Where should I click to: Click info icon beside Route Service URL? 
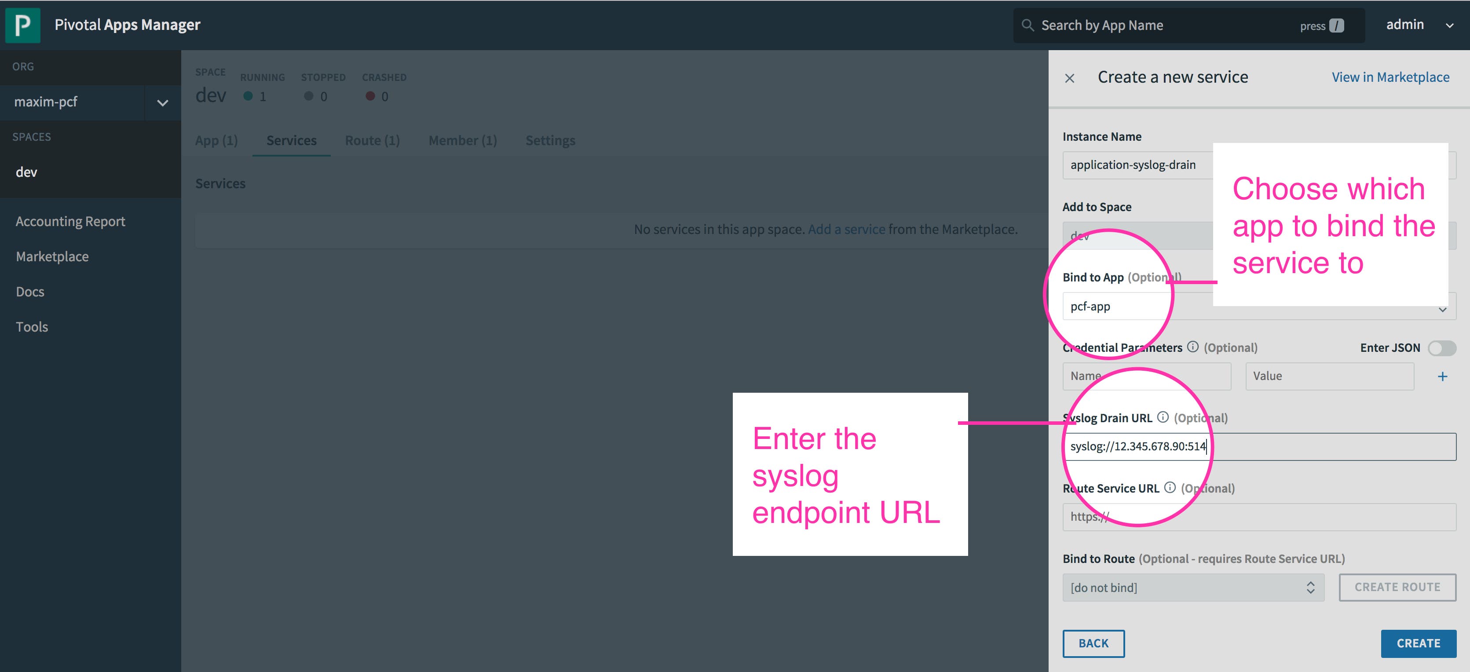(1170, 488)
